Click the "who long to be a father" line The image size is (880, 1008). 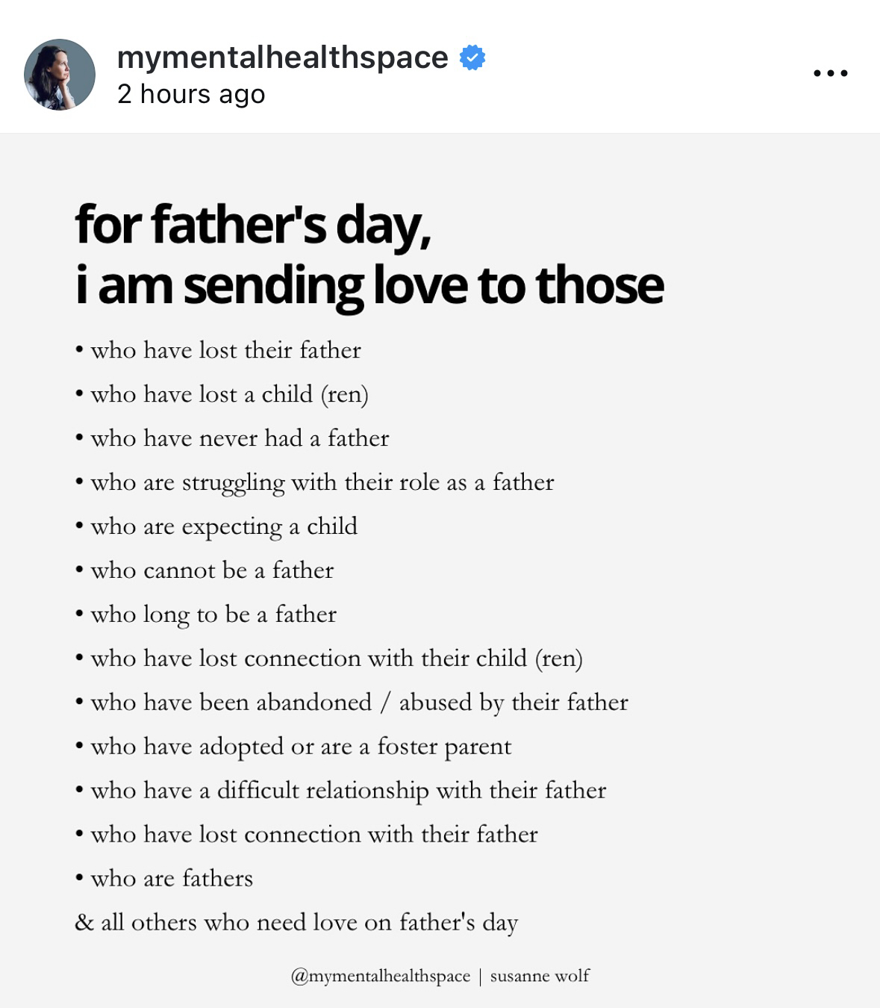pos(213,615)
